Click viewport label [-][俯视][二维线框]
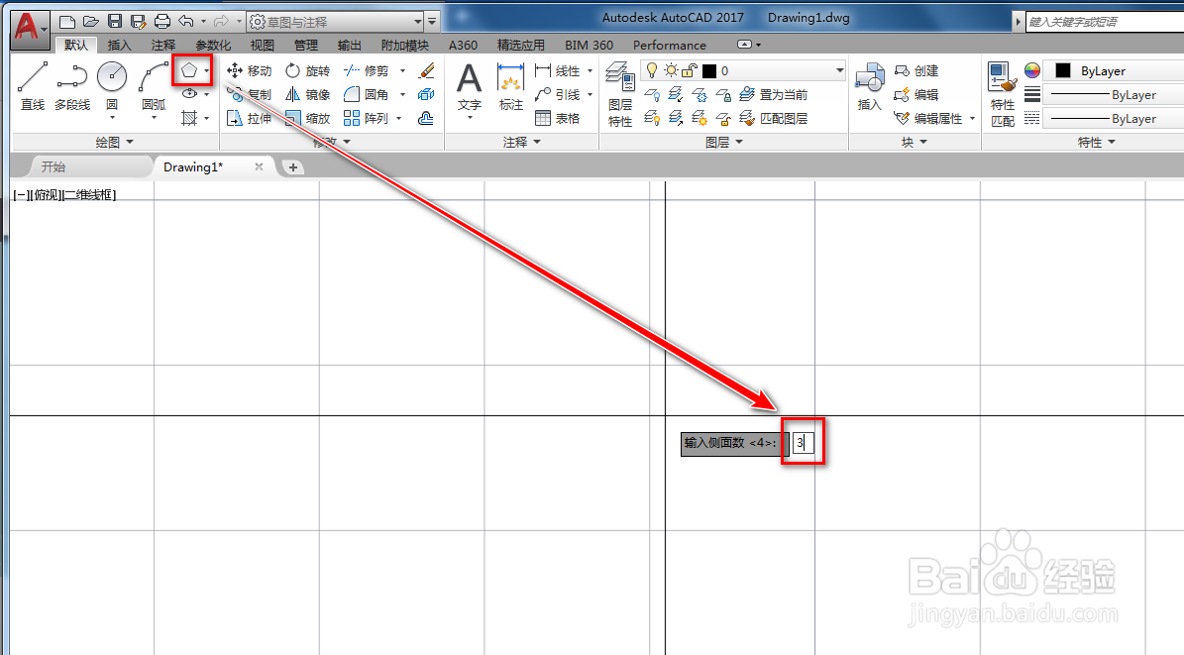1184x655 pixels. click(65, 195)
